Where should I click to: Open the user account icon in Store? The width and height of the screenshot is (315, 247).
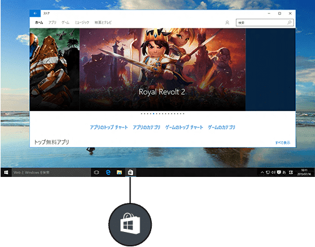pyautogui.click(x=227, y=22)
